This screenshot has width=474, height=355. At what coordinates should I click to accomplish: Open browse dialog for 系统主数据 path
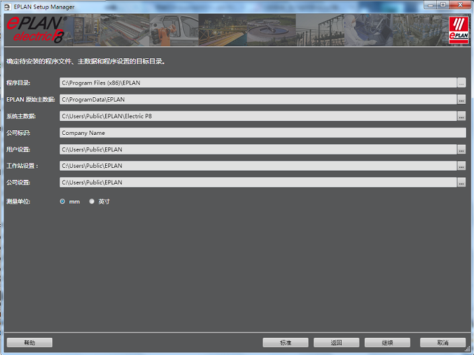461,116
